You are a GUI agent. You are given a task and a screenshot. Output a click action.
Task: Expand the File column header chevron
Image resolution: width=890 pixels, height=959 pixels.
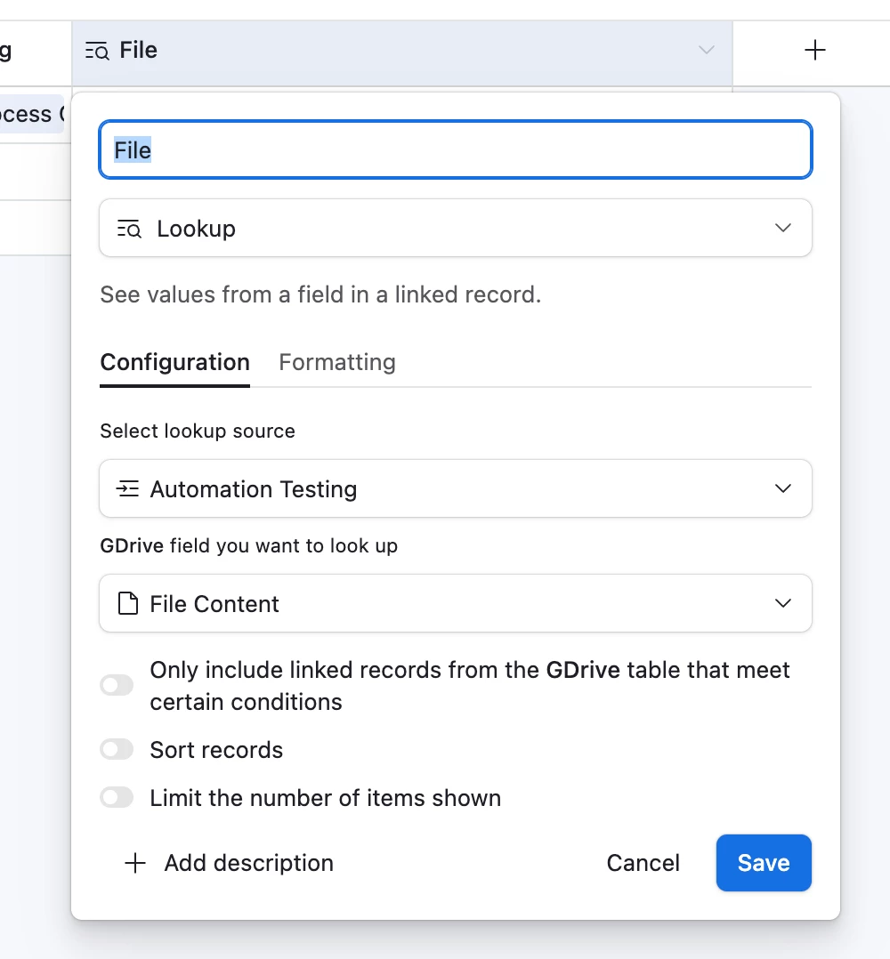click(x=707, y=51)
